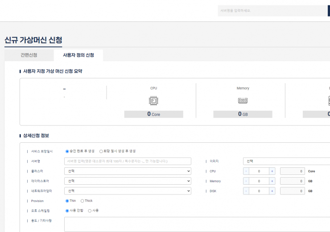Screen dimensions: 330x232
Task: Open the 클러스터 dropdown
Action: (128, 171)
